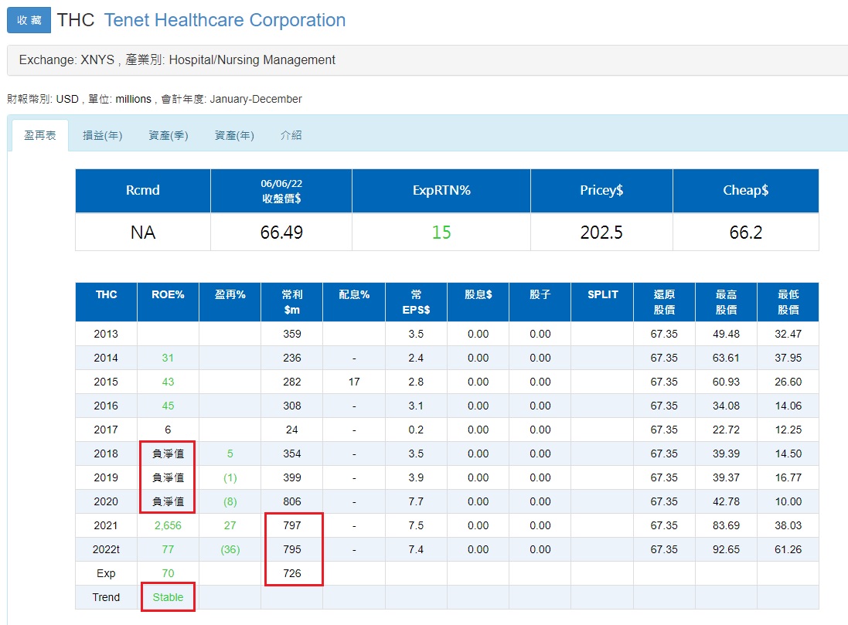Image resolution: width=848 pixels, height=625 pixels.
Task: Click the ROE% column header
Action: click(x=169, y=302)
